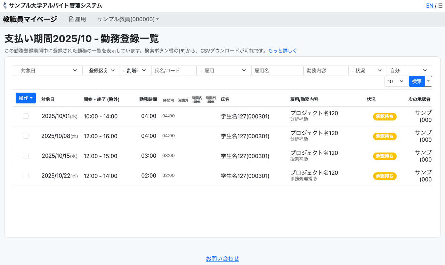The width and height of the screenshot is (445, 265).
Task: Switch language to EN
Action: coord(429,6)
